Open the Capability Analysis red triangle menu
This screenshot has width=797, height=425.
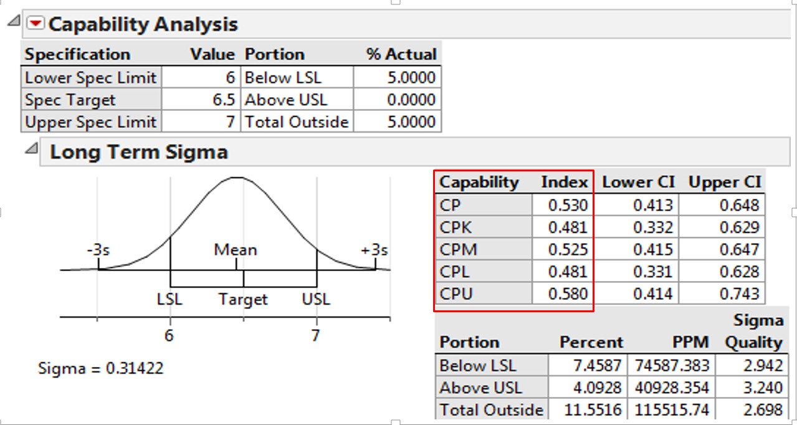pyautogui.click(x=37, y=23)
